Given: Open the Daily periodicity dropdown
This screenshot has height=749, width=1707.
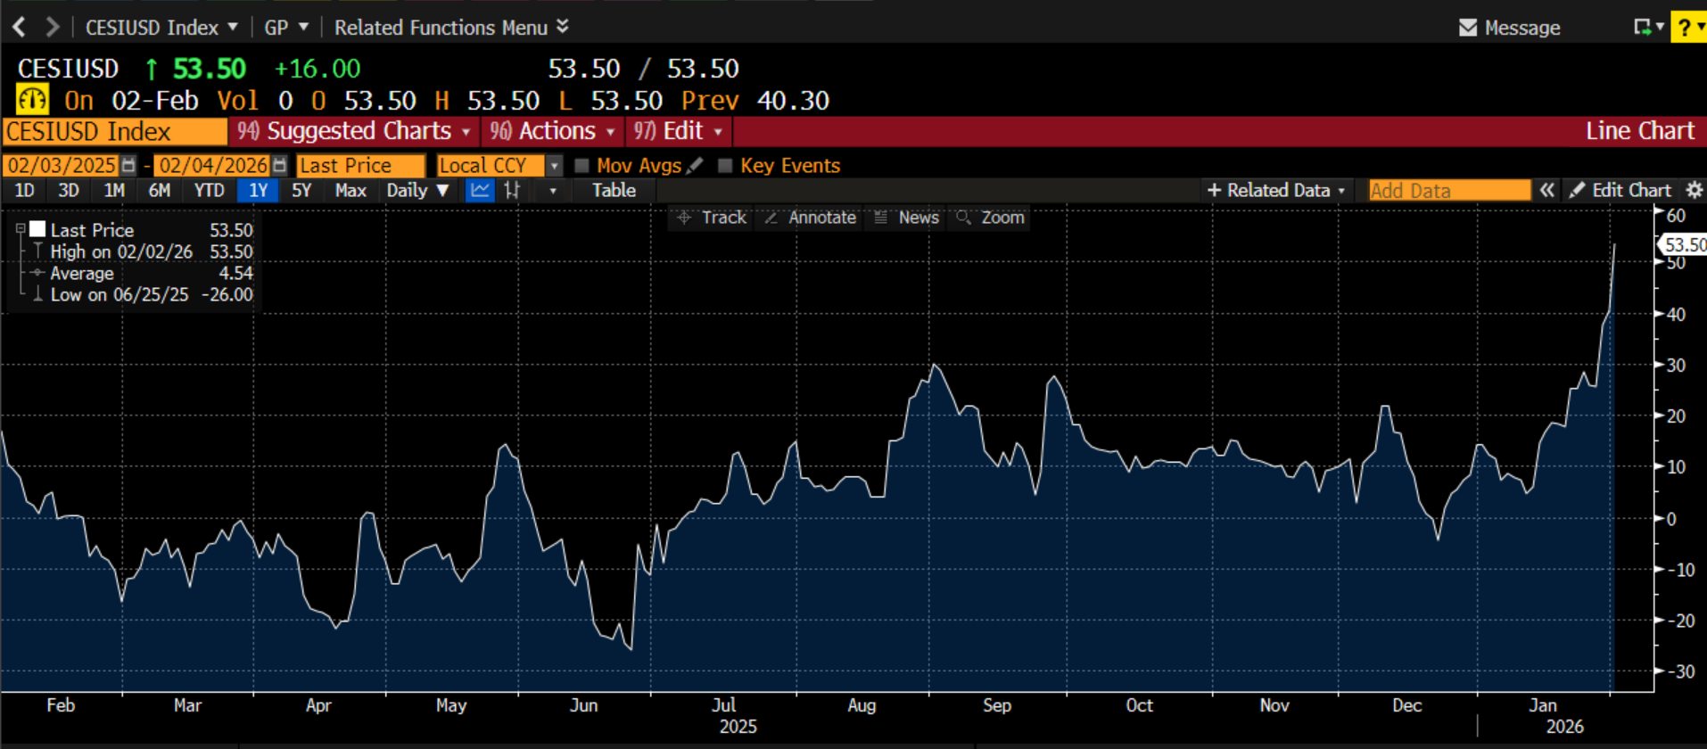Looking at the screenshot, I should tap(417, 190).
